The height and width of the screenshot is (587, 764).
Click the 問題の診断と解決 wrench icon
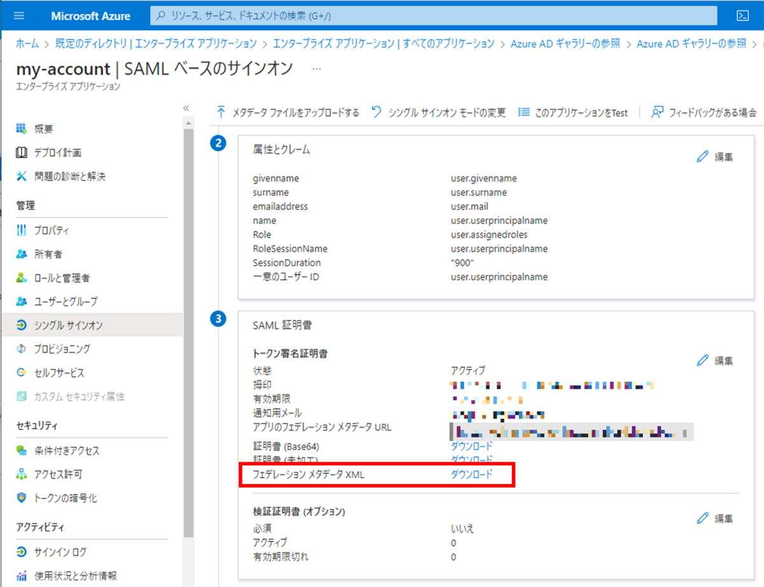22,176
